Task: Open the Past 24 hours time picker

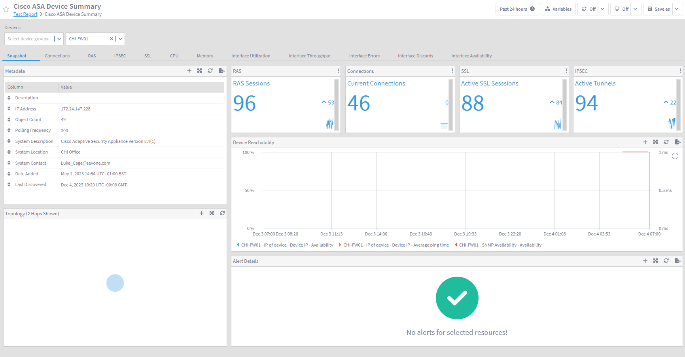Action: 517,9
